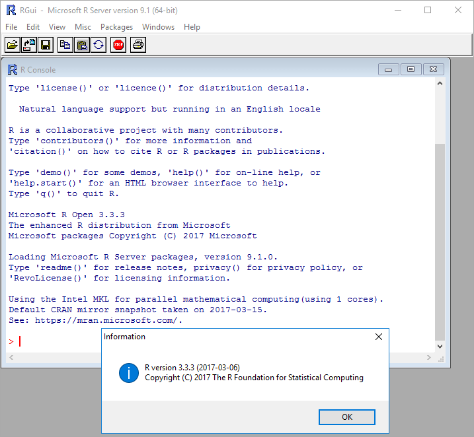Image resolution: width=474 pixels, height=437 pixels.
Task: Click the Copy and paste toolbar icon
Action: tap(99, 45)
